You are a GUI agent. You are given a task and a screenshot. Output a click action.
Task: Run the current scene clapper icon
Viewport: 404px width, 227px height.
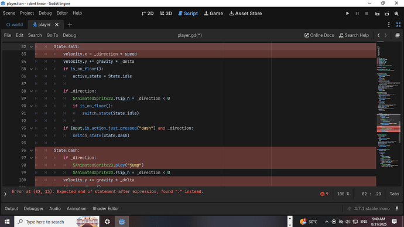click(x=377, y=13)
